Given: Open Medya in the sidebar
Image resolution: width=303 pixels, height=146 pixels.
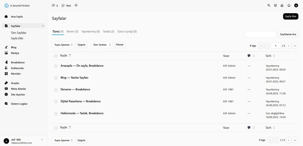Looking at the screenshot, I should pos(15,53).
